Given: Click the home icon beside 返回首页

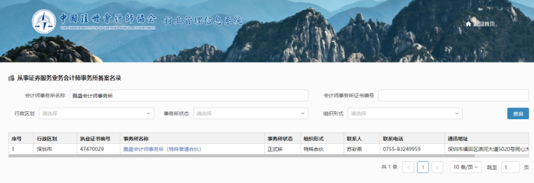Looking at the screenshot, I should tap(469, 24).
